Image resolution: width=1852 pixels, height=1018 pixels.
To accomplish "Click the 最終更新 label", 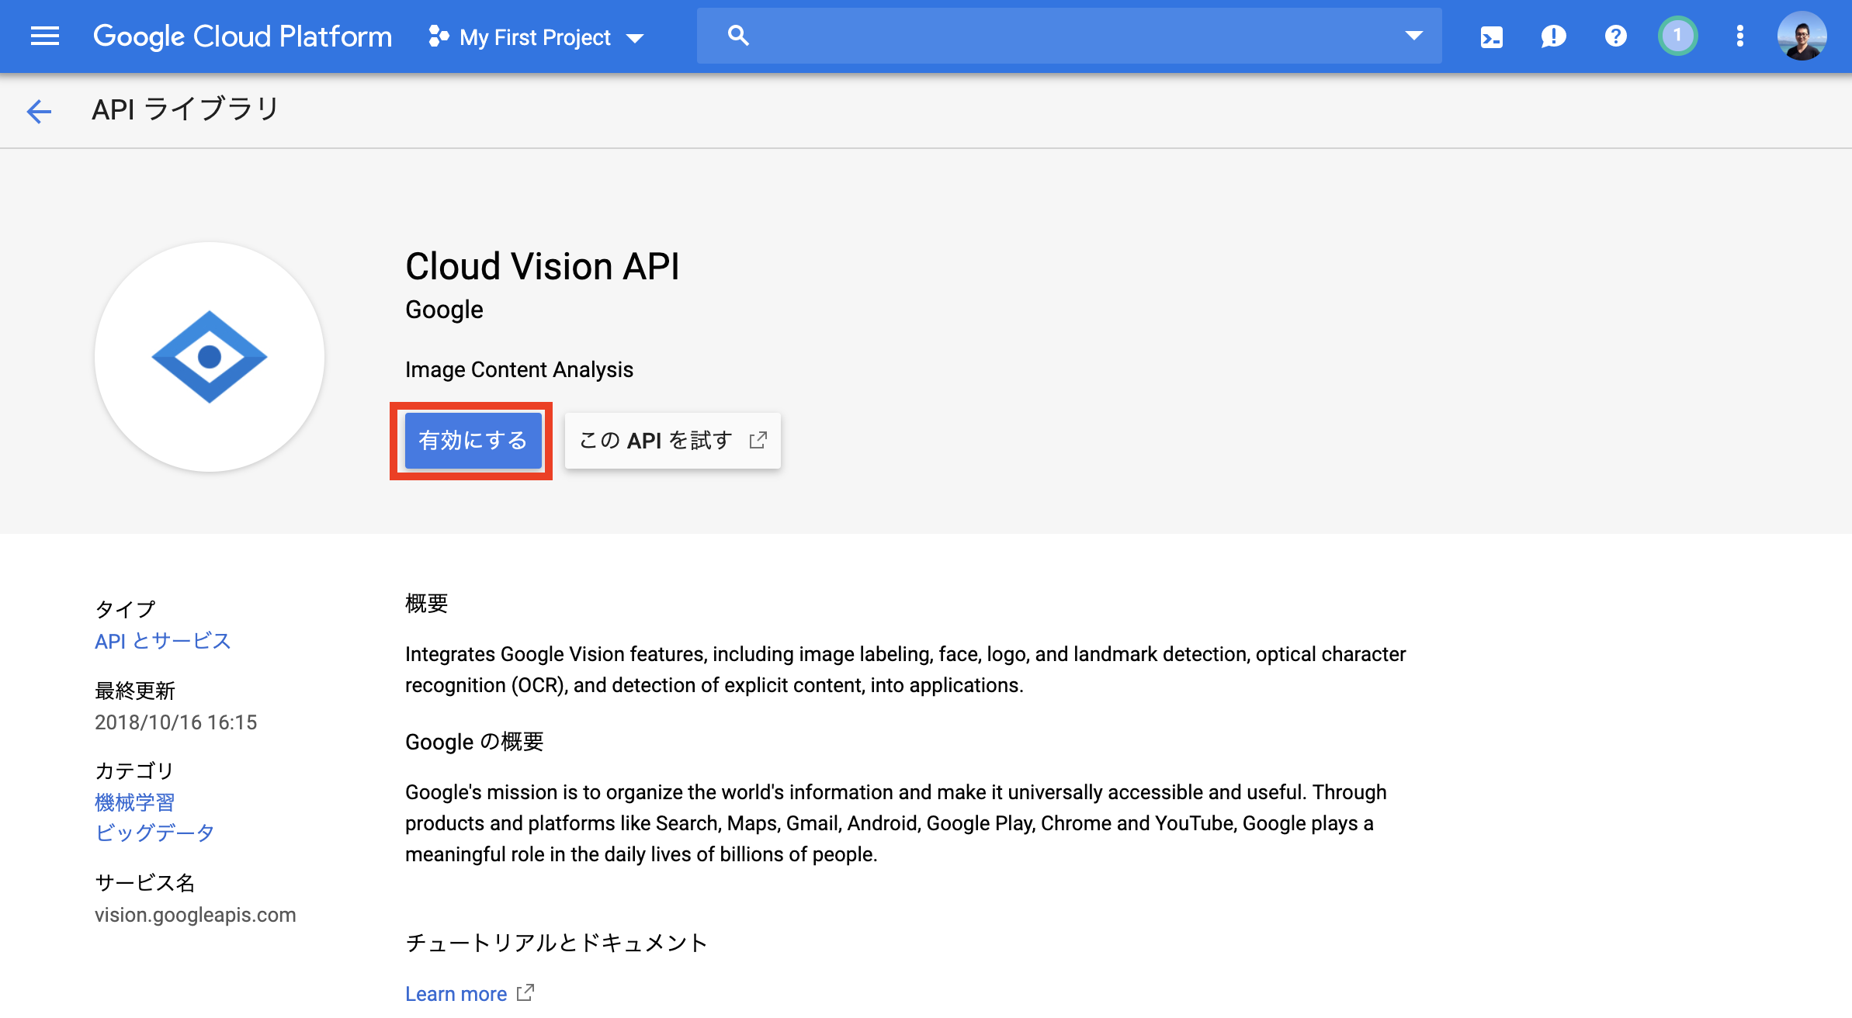I will tap(135, 691).
